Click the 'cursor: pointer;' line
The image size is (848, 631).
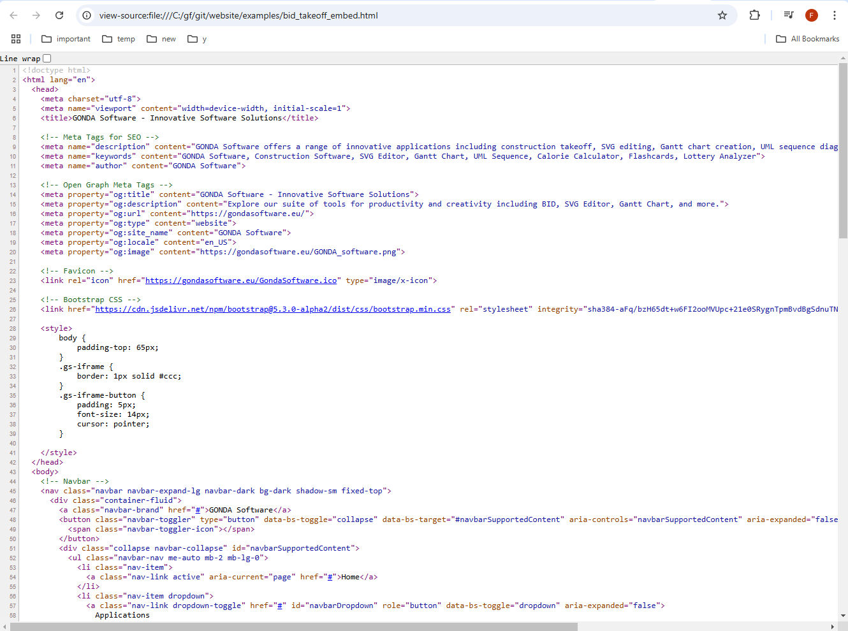113,424
